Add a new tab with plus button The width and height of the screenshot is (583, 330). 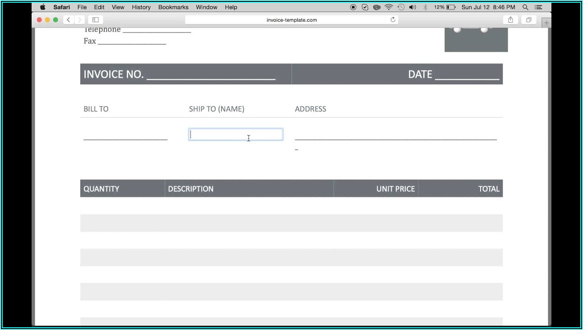pyautogui.click(x=546, y=23)
